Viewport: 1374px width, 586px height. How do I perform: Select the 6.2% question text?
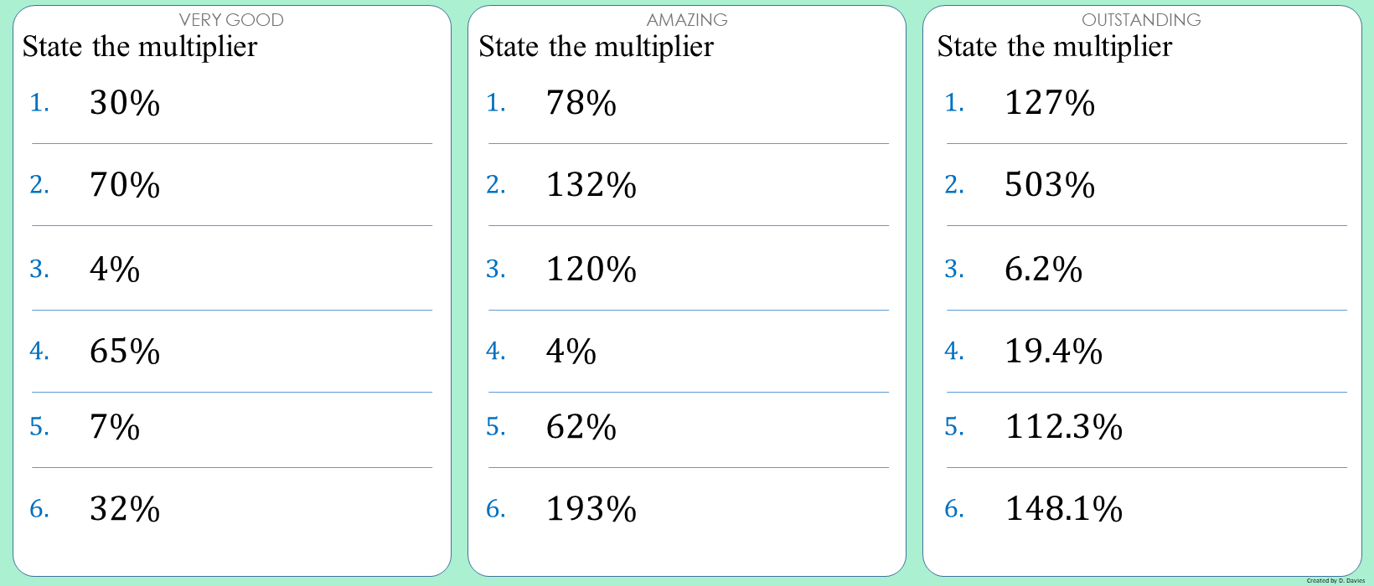coord(1044,270)
